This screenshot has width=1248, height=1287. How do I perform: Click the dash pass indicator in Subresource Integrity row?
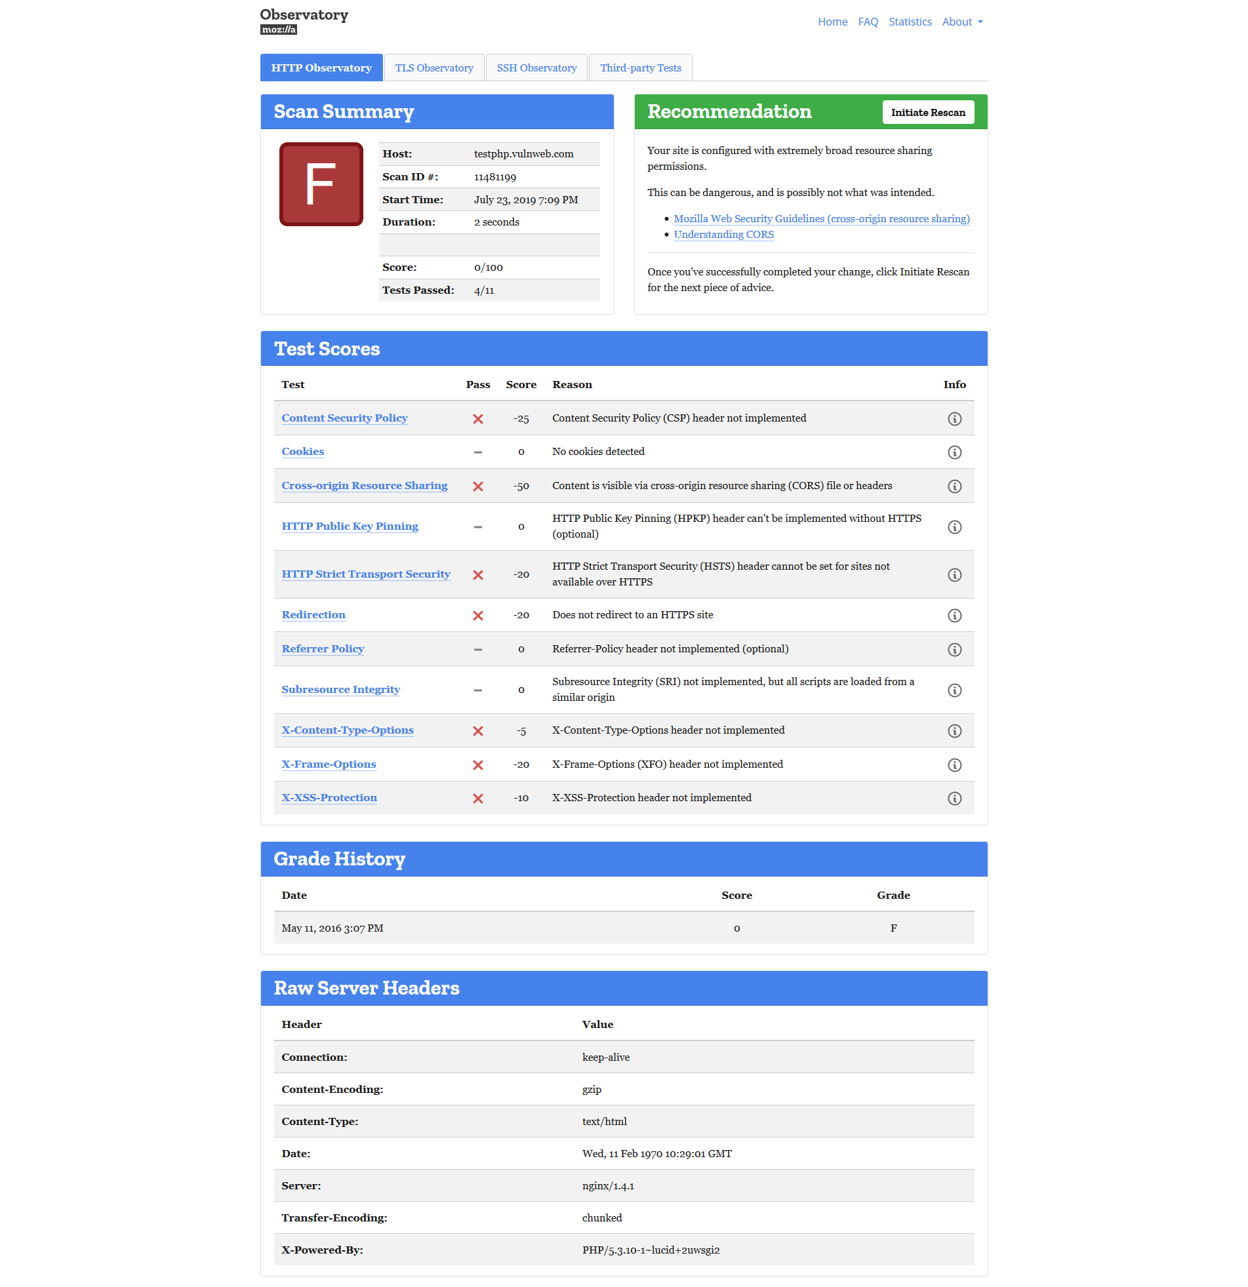tap(477, 691)
